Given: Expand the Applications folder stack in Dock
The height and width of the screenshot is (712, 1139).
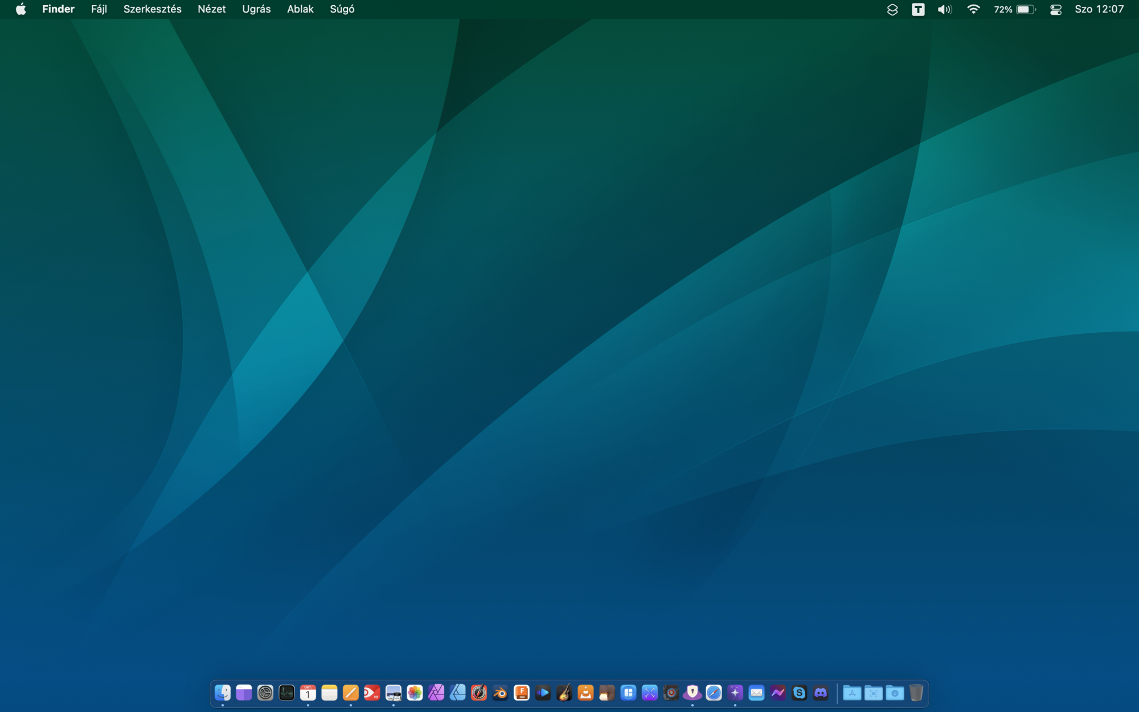Looking at the screenshot, I should (852, 693).
